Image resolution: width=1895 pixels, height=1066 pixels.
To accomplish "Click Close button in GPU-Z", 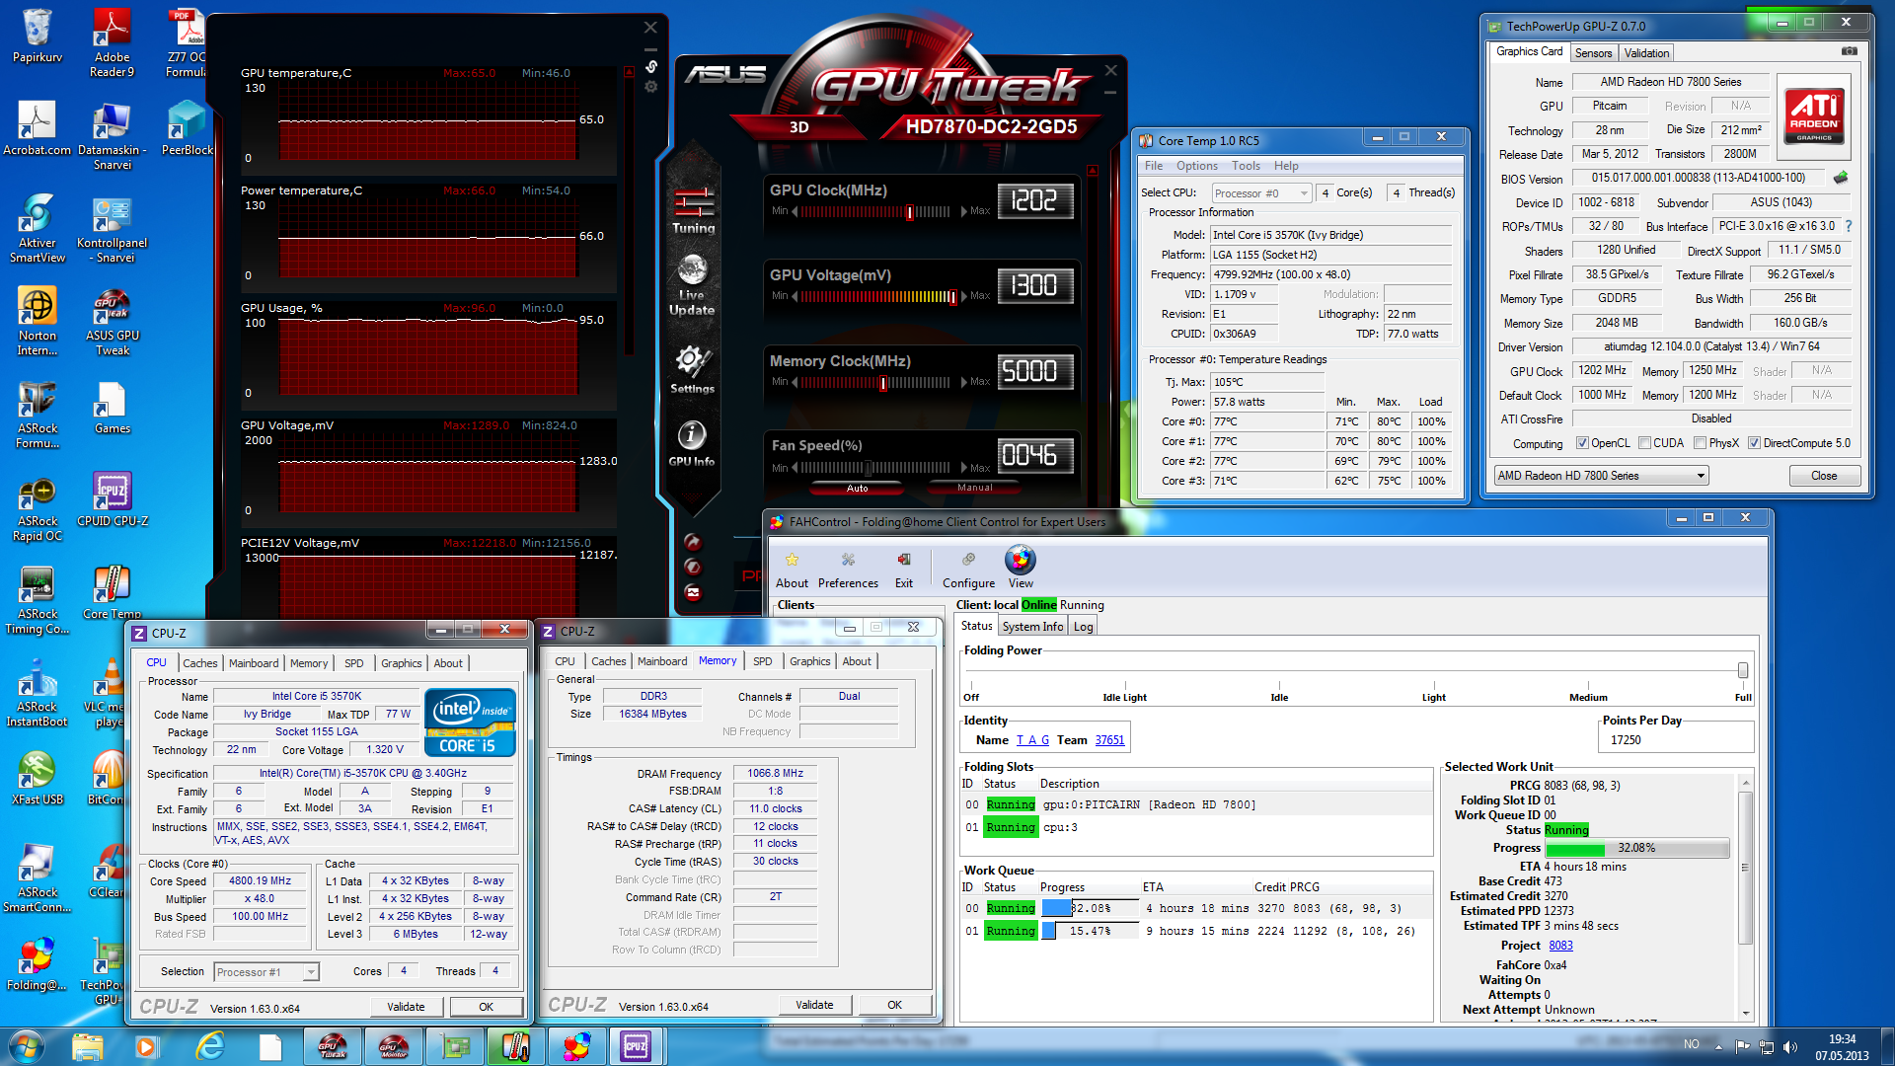I will pos(1824,476).
